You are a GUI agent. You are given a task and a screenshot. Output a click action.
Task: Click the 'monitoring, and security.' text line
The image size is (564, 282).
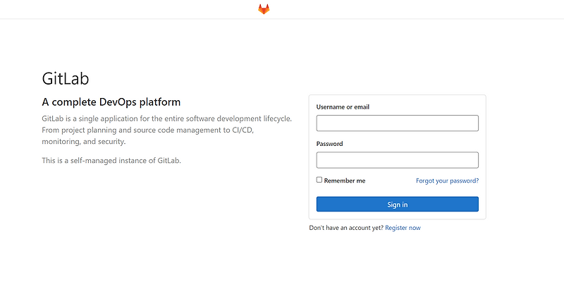point(83,141)
